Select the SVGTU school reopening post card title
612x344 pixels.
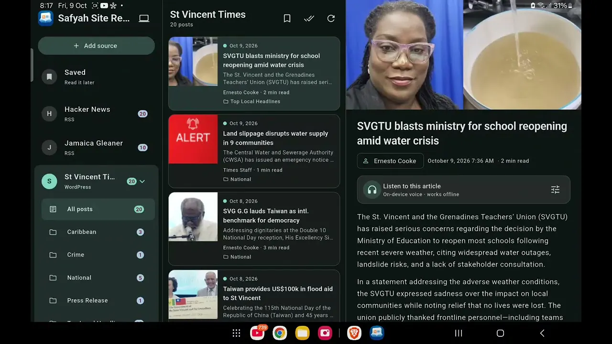(x=272, y=60)
